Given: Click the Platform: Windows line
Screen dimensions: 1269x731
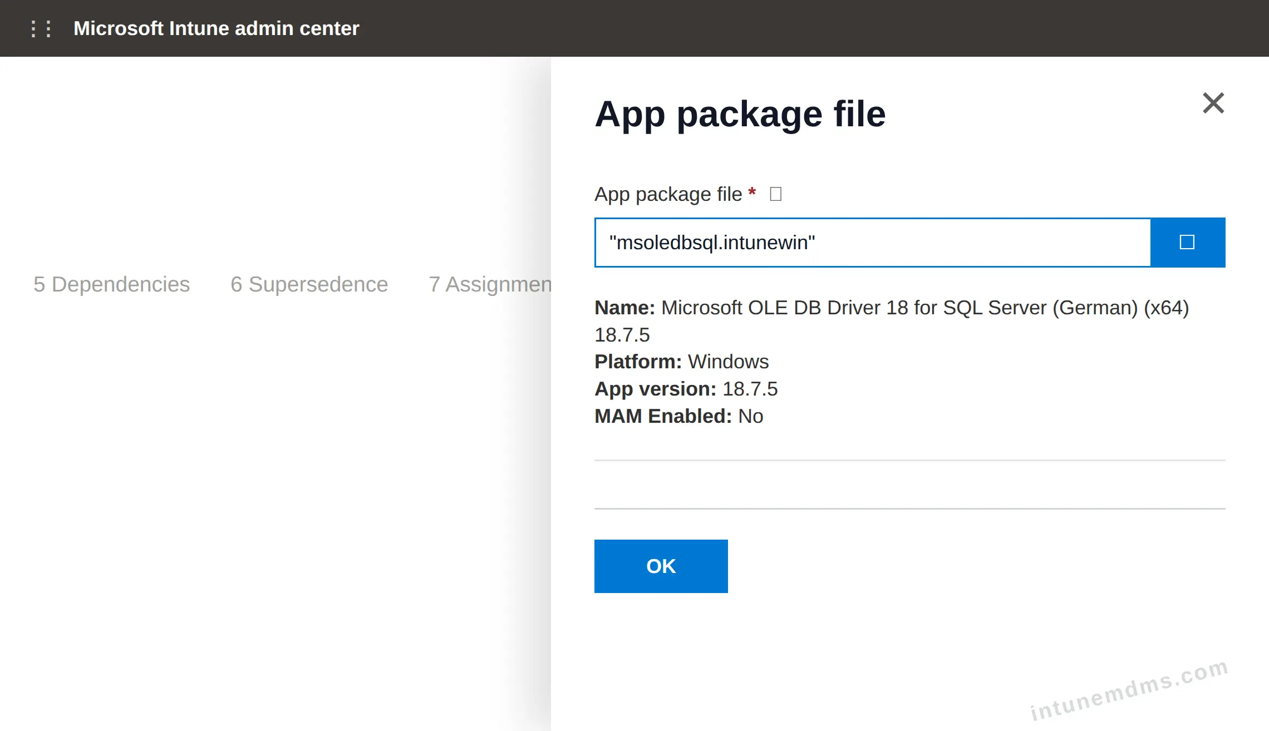Looking at the screenshot, I should click(x=681, y=362).
